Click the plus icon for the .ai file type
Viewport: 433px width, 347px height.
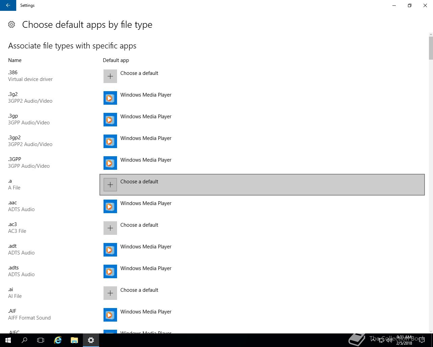pos(110,293)
